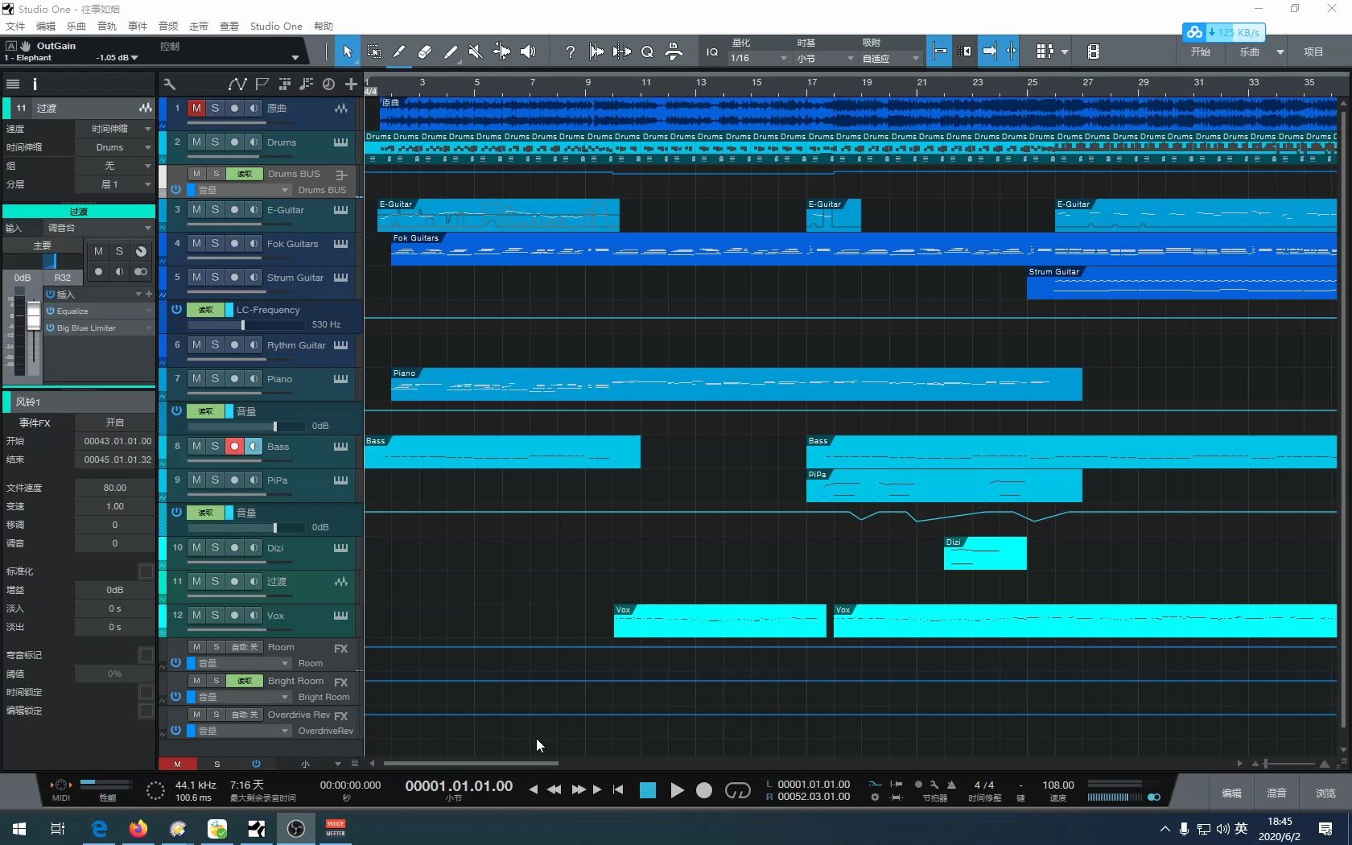Adjust the LC-Frequency 530 Hz slider
Screen dimensions: 1352x845
(x=247, y=324)
